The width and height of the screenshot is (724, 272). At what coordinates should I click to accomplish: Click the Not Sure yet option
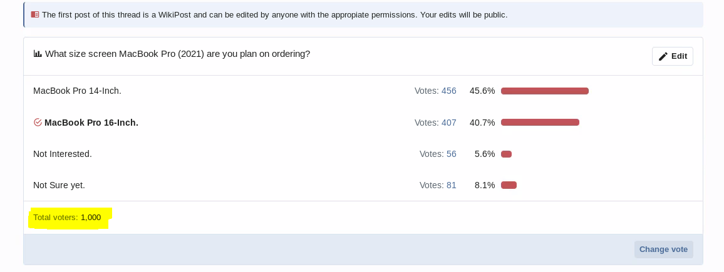pos(59,185)
